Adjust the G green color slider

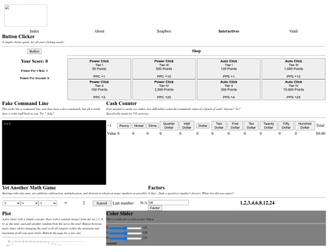pos(125,233)
